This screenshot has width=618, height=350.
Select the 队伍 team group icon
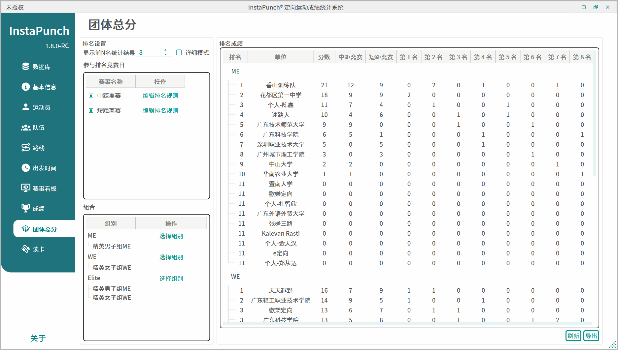25,128
